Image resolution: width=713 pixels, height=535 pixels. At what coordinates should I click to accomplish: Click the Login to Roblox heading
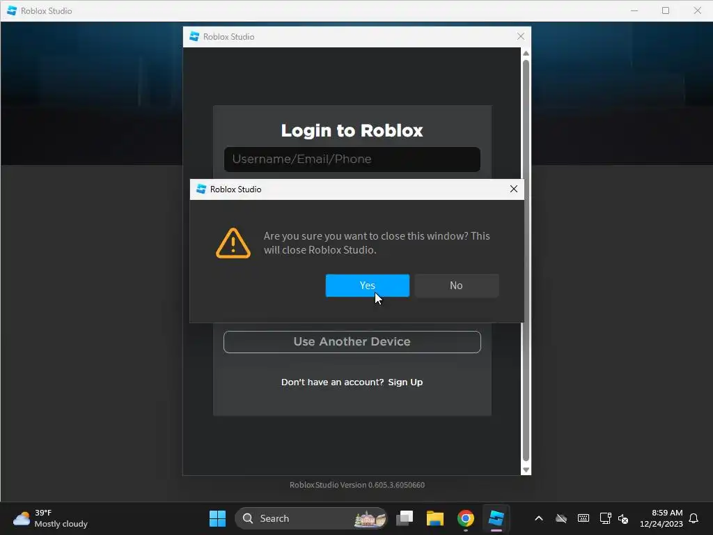click(352, 130)
